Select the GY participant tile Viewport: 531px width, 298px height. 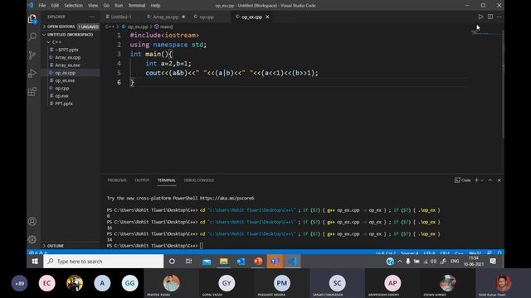(227, 283)
